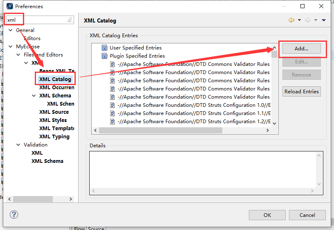Click the Plugin Specified Entries catalog icon
The image size is (334, 230).
[x=104, y=56]
